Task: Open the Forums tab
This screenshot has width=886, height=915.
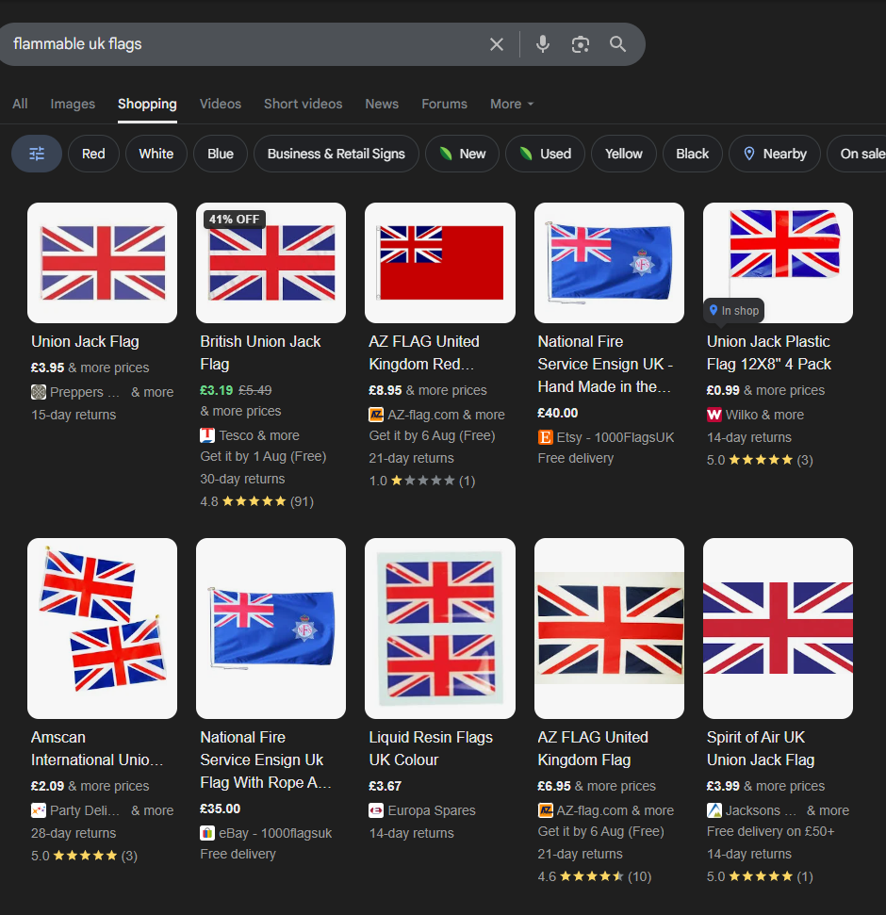Action: coord(444,104)
